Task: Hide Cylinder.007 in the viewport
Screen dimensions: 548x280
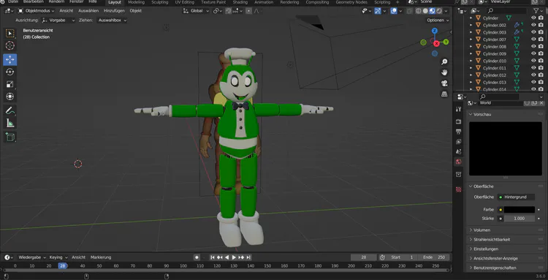Action: pyautogui.click(x=533, y=39)
